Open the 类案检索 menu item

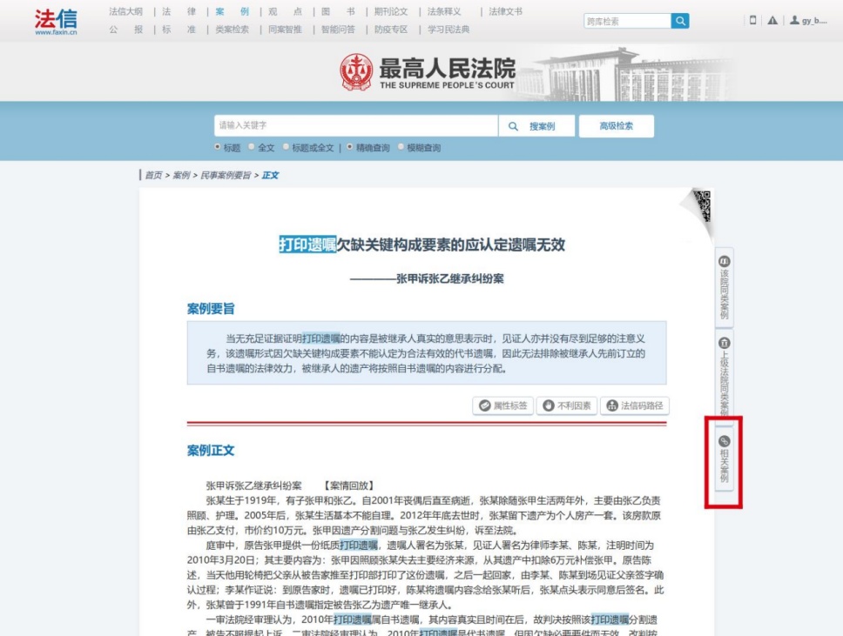point(233,30)
